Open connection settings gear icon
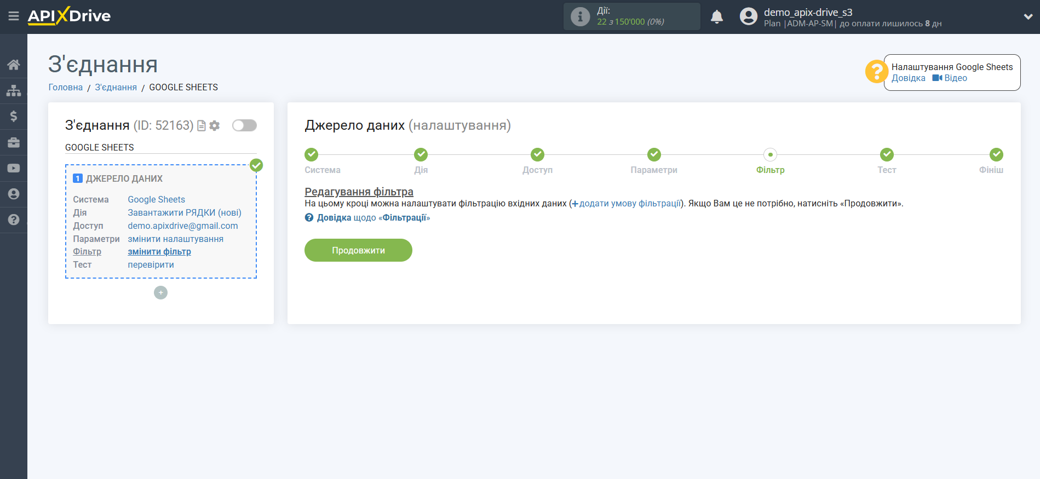Viewport: 1040px width, 479px height. [215, 126]
